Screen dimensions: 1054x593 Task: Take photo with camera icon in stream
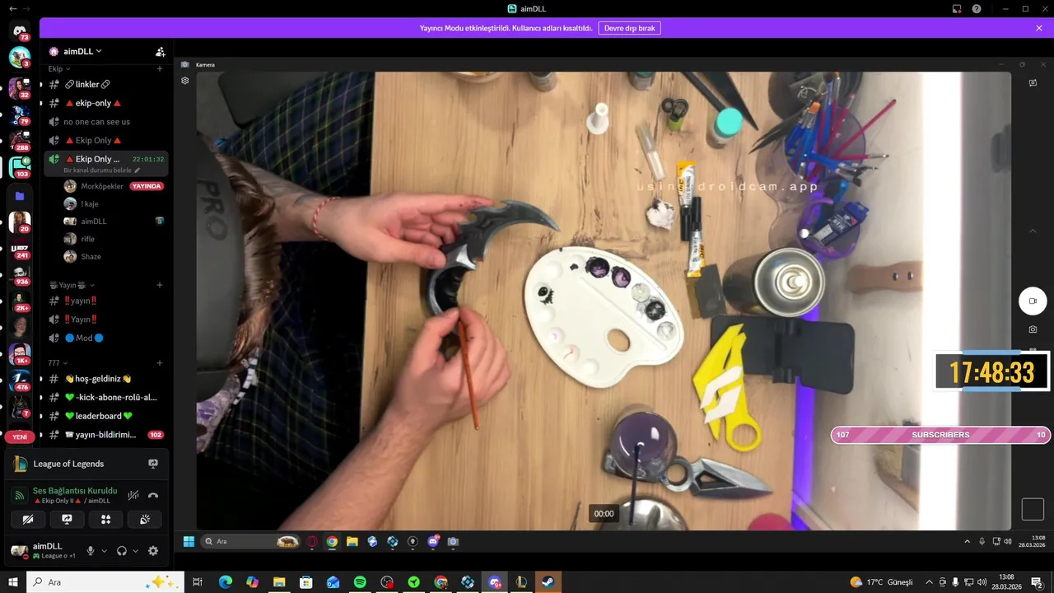[x=1033, y=329]
